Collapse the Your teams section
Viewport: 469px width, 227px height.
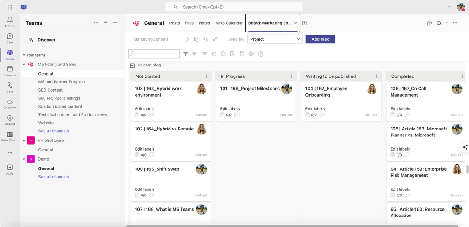click(x=24, y=55)
